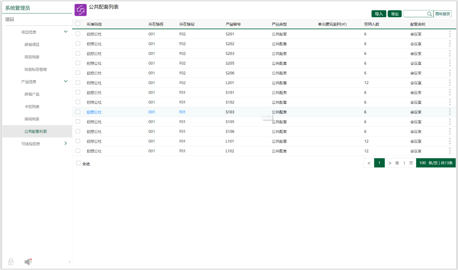This screenshot has height=270, width=458.
Task: Open 房间列表 in the sidebar
Action: point(32,119)
